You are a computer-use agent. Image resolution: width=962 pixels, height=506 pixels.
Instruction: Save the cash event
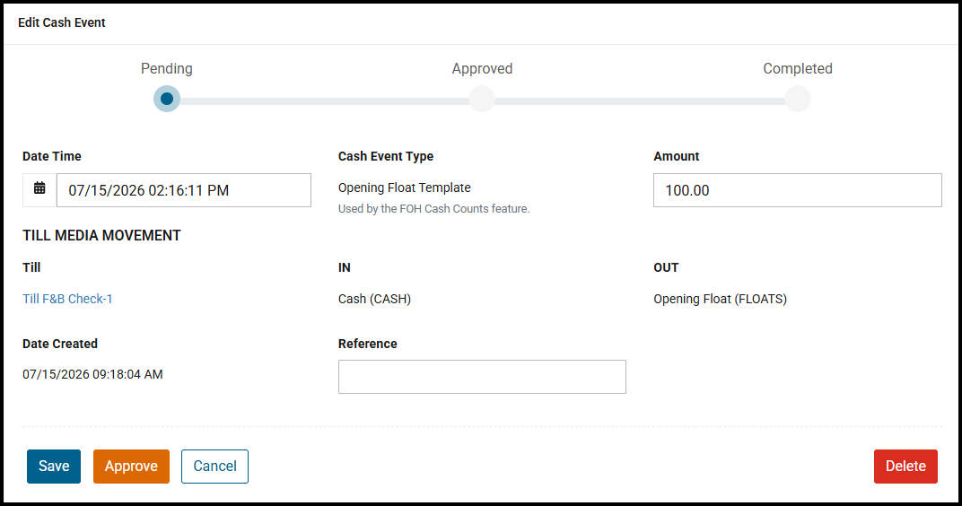pos(53,467)
